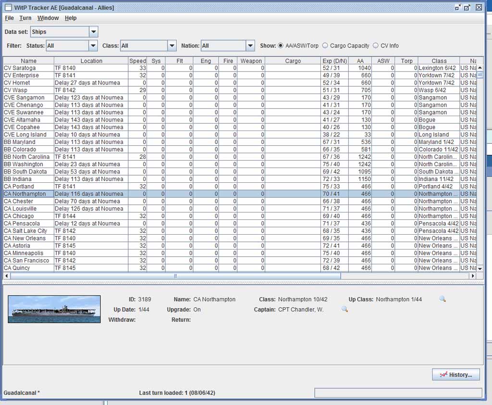Viewport: 492px width, 405px height.
Task: Select the BB Washington row
Action: click(x=240, y=164)
